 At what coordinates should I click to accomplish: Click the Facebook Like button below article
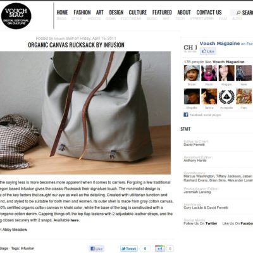[x=97, y=249]
